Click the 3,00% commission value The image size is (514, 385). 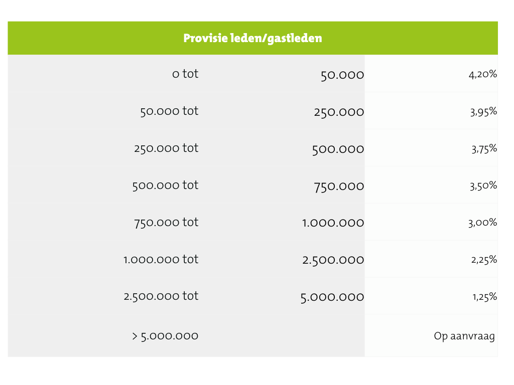pyautogui.click(x=482, y=223)
